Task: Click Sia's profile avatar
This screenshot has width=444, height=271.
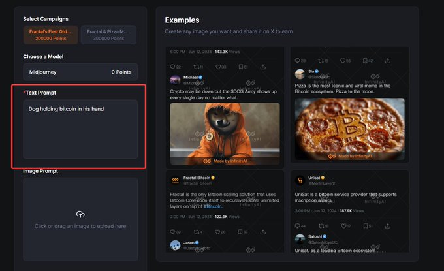Action: [x=300, y=74]
